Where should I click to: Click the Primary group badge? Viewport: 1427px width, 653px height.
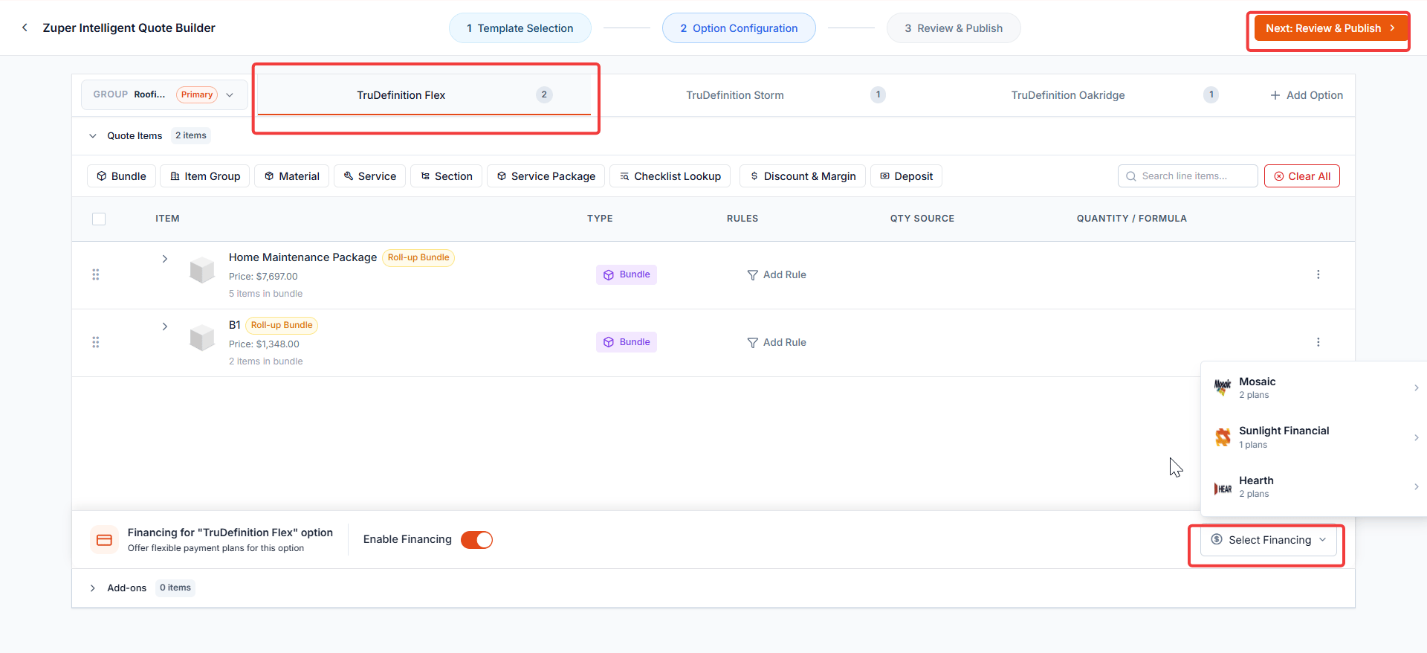(197, 94)
